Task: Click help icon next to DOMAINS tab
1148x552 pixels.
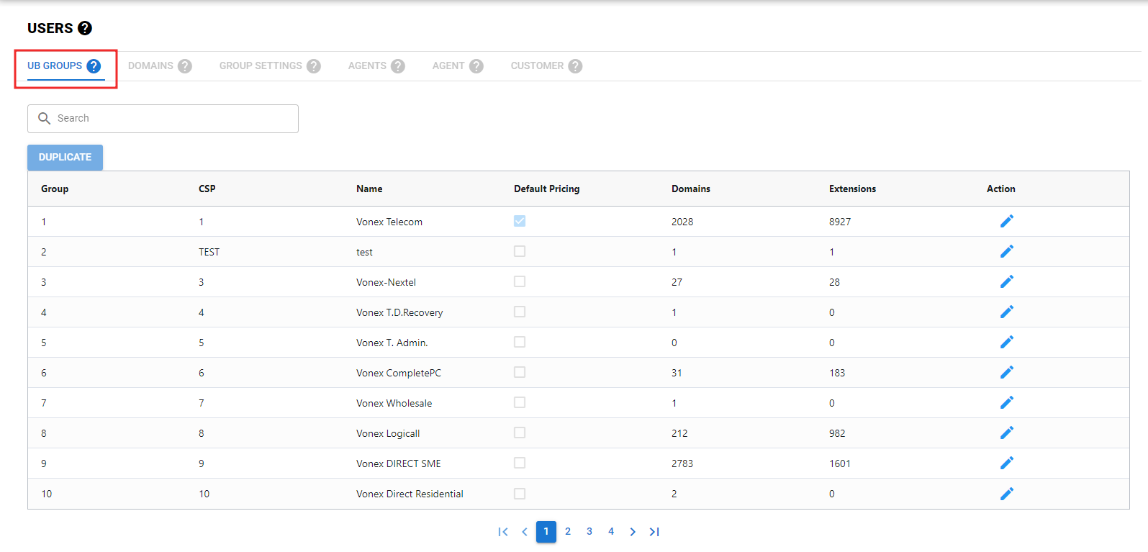Action: [185, 66]
